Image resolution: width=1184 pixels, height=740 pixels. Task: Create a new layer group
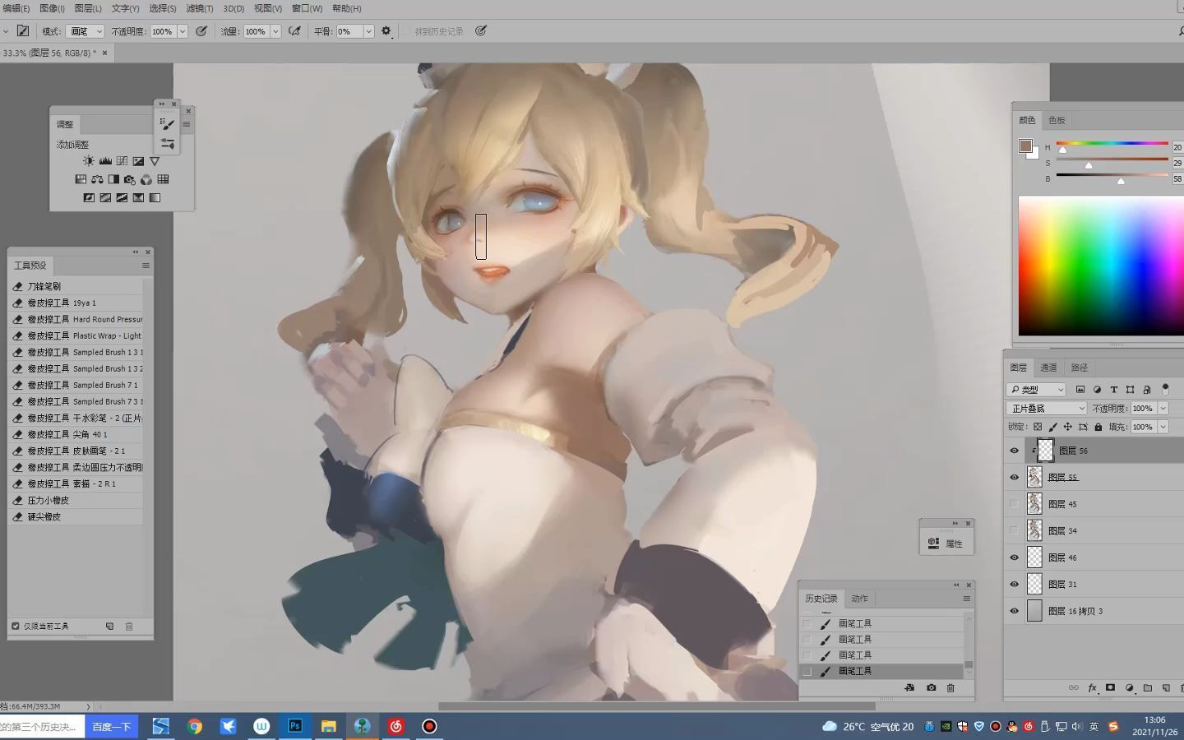(x=1148, y=687)
